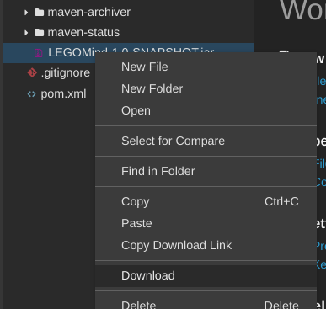Screen dimensions: 326x309
Task: Choose Download from context menu
Action: point(206,275)
